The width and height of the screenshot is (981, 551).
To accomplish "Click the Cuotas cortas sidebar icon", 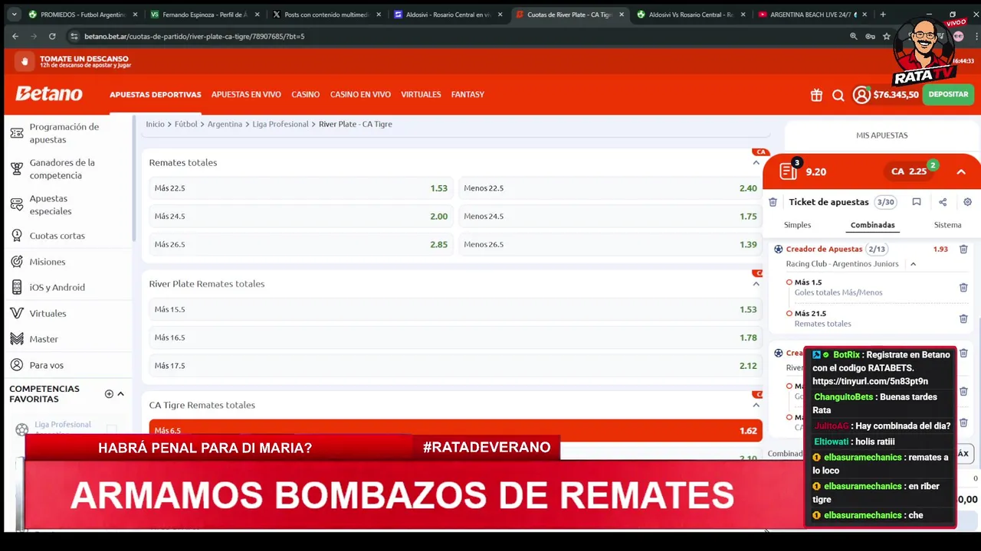I will click(x=17, y=236).
